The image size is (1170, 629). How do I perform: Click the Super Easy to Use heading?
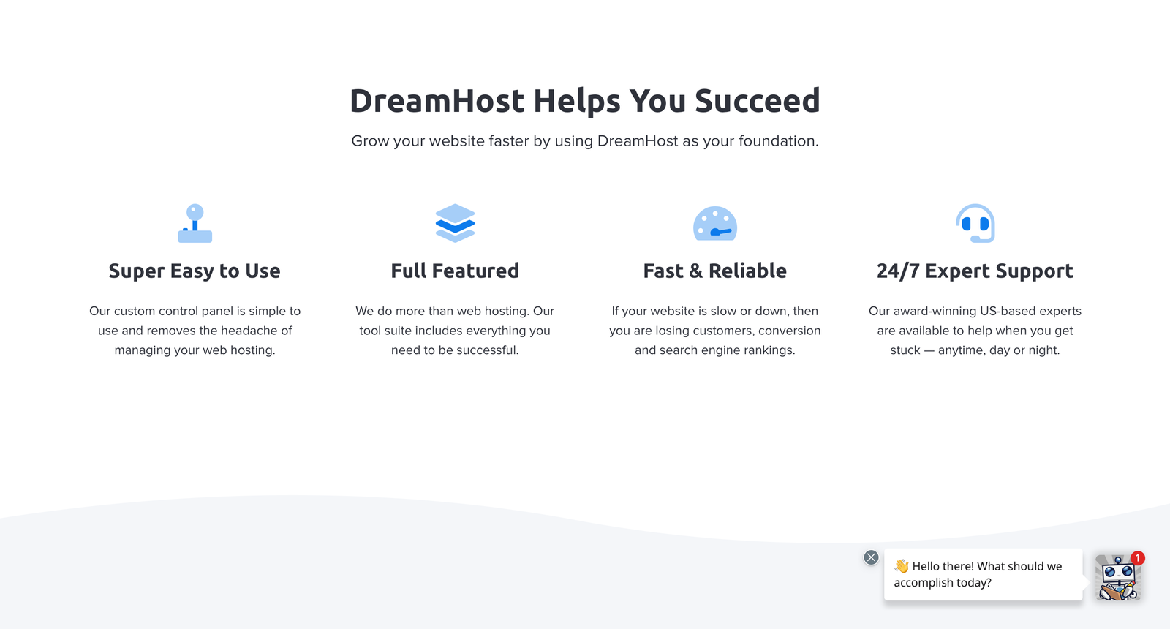pos(195,271)
